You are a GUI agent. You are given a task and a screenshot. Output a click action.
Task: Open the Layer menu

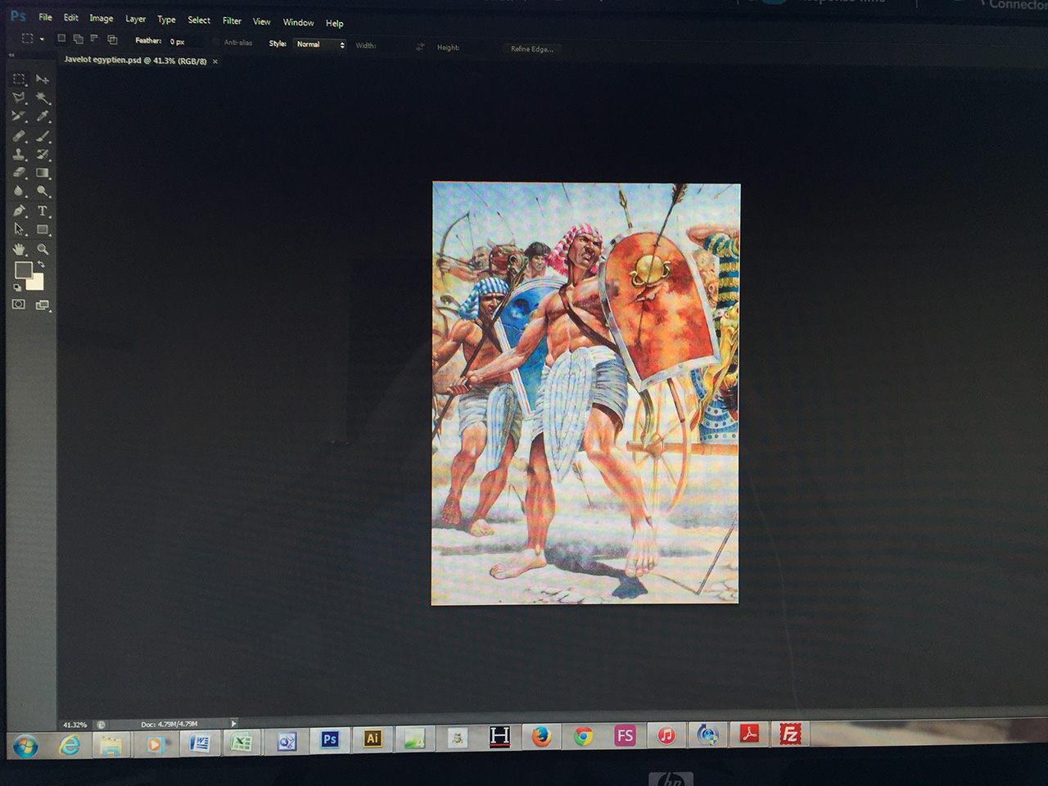[x=135, y=19]
